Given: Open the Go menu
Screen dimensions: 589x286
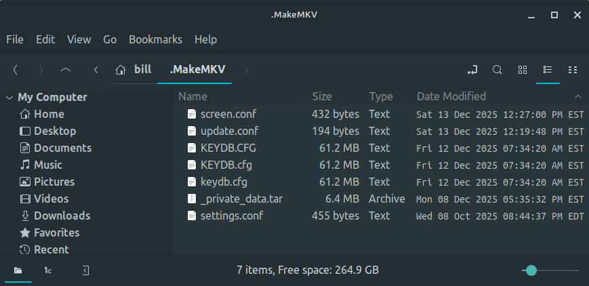Looking at the screenshot, I should click(110, 39).
